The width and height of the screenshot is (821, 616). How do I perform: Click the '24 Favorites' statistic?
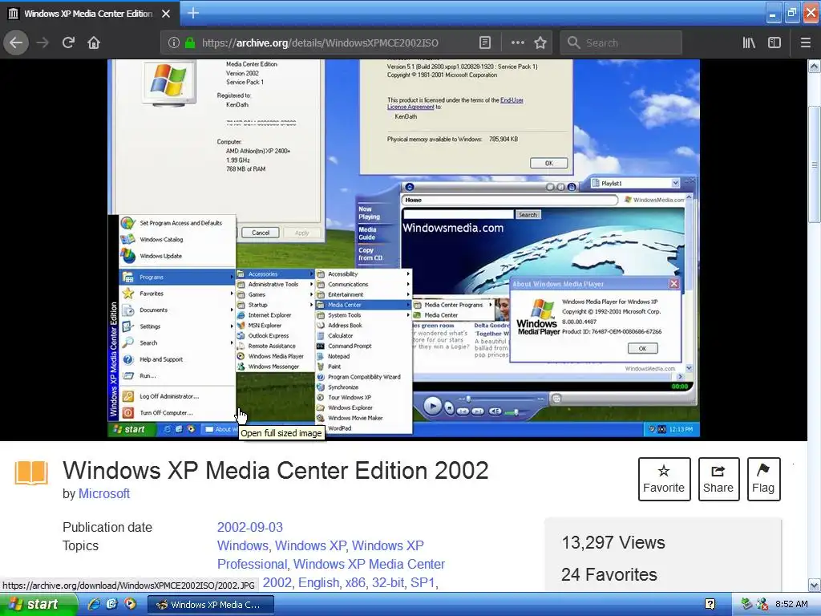coord(609,574)
